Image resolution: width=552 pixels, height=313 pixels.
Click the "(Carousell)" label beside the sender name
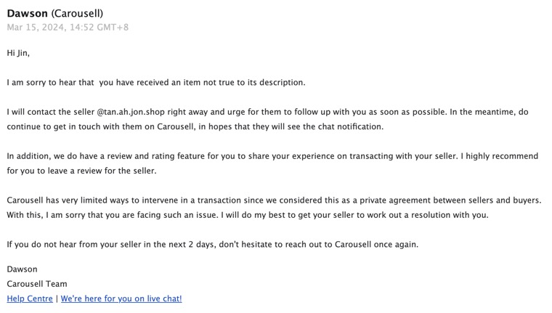[77, 13]
